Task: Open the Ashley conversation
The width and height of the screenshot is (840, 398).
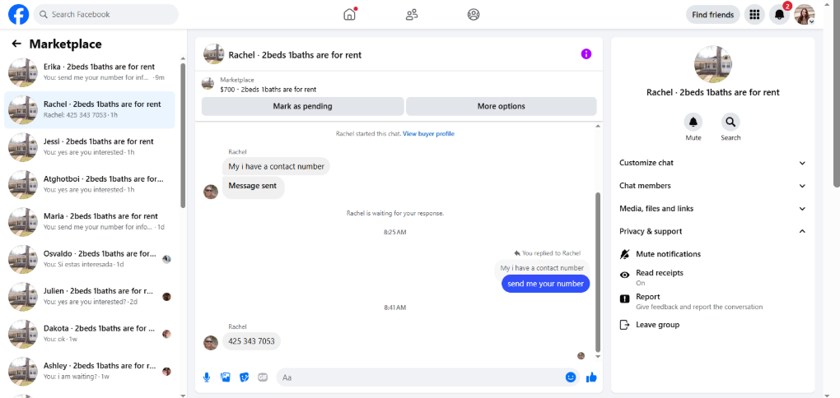Action: coord(90,372)
